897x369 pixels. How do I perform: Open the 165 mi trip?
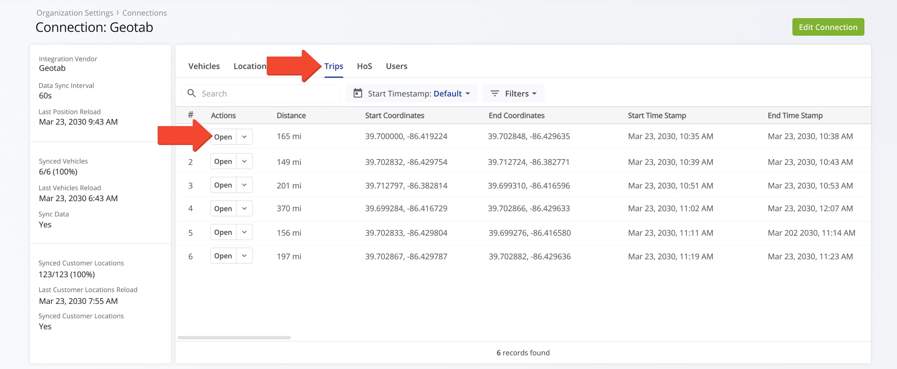coord(223,137)
